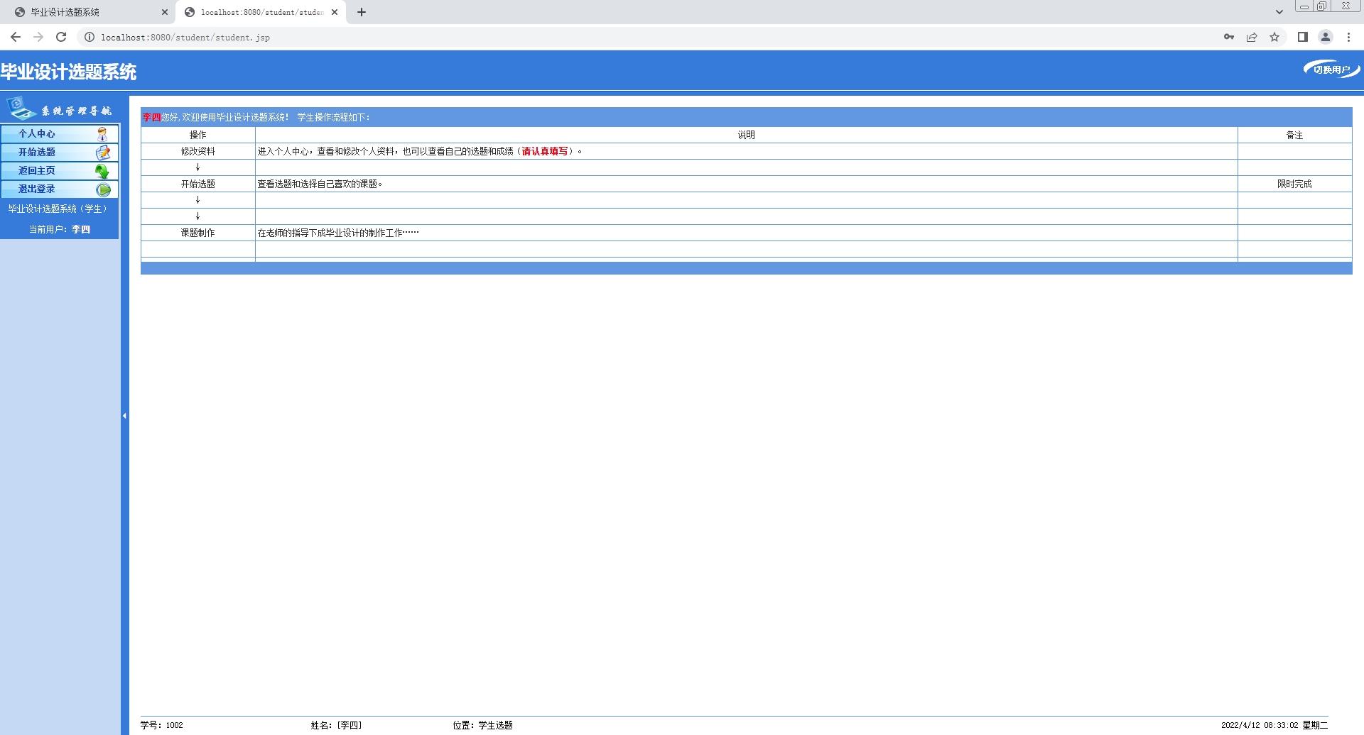Click 查看选题和选择自己喜欢的课题 description
The width and height of the screenshot is (1364, 735).
(320, 184)
